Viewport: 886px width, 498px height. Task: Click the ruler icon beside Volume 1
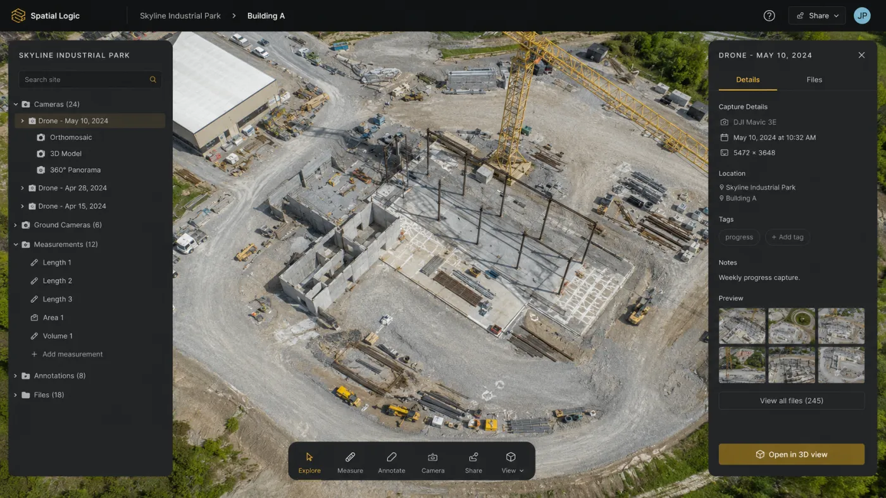35,336
